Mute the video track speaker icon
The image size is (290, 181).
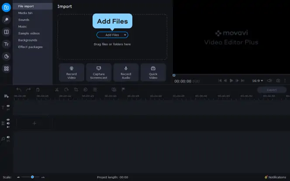tap(8, 123)
